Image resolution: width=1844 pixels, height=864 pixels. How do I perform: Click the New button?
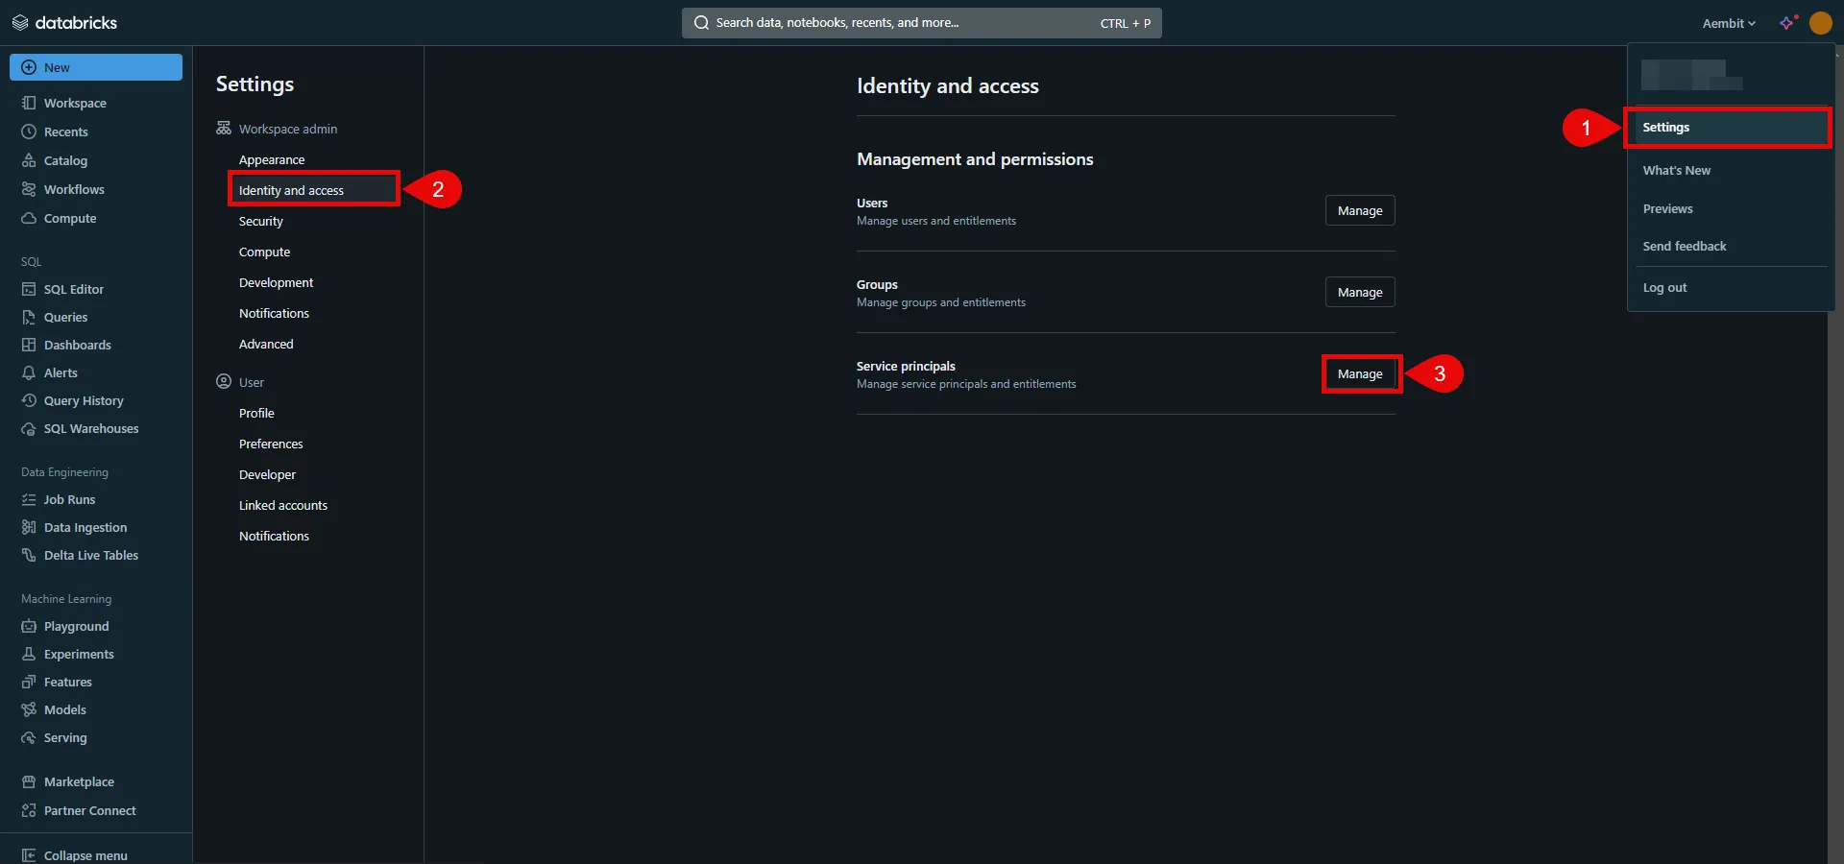(x=96, y=67)
